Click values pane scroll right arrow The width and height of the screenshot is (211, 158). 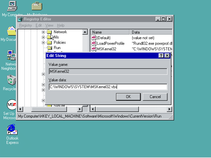point(169,109)
